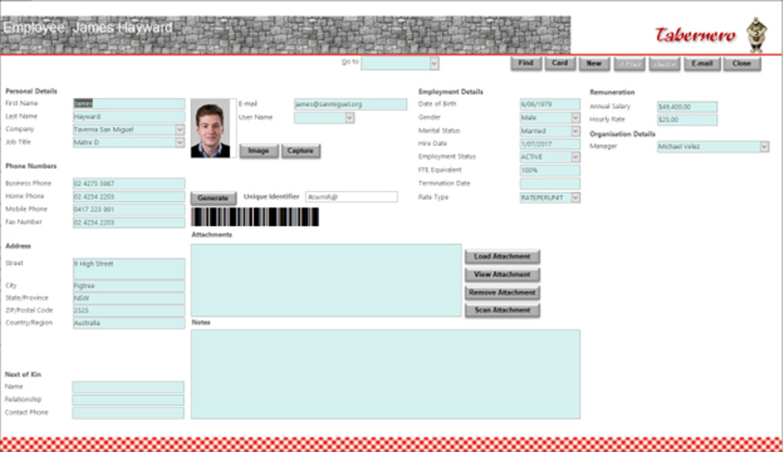Click the Relationship field
Viewport: 783px width, 452px height.
pyautogui.click(x=128, y=400)
